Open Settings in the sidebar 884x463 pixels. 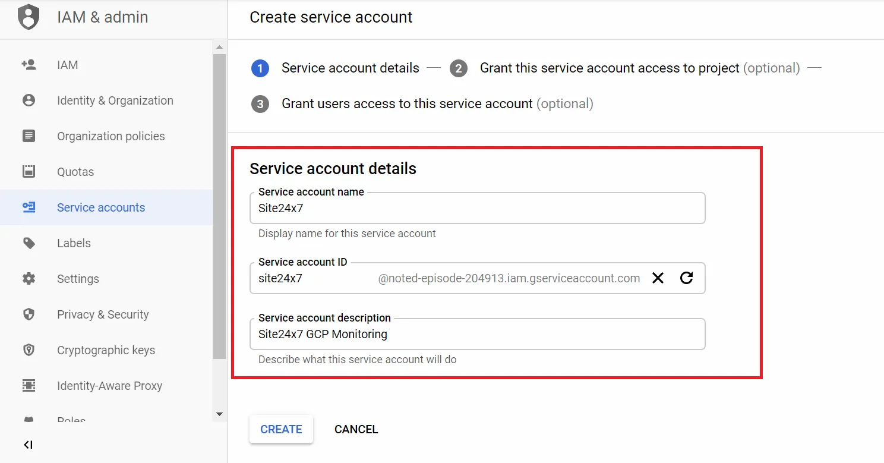click(106, 279)
